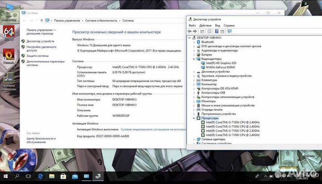The height and width of the screenshot is (184, 322).
Task: Click the license agreement terms link
Action: tap(153, 130)
